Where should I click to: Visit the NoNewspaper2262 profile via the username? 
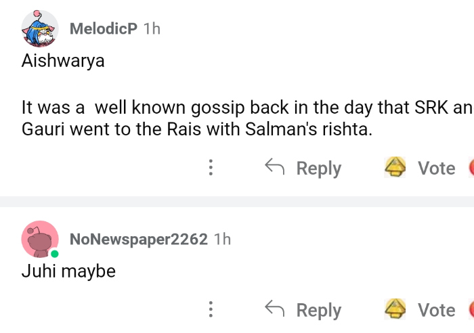coord(138,239)
